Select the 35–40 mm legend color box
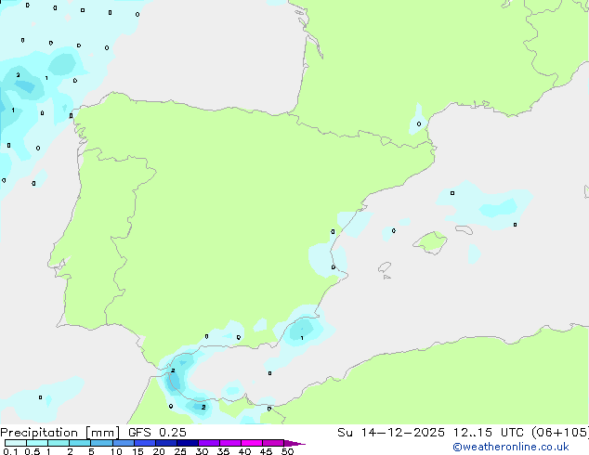Screen dimensions: 589x455 [230, 443]
